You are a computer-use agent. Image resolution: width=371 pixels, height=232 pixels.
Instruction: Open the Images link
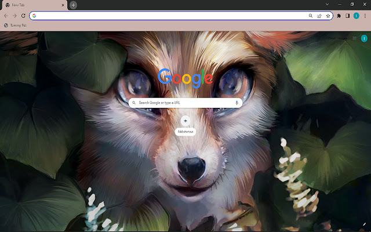(x=343, y=38)
